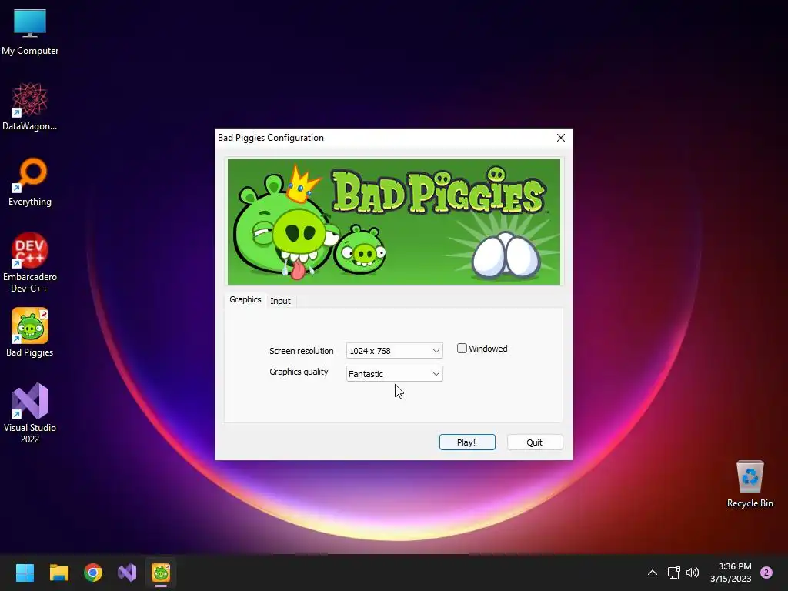Click the Screen resolution label
Screen dimensions: 788x591
[302, 351]
